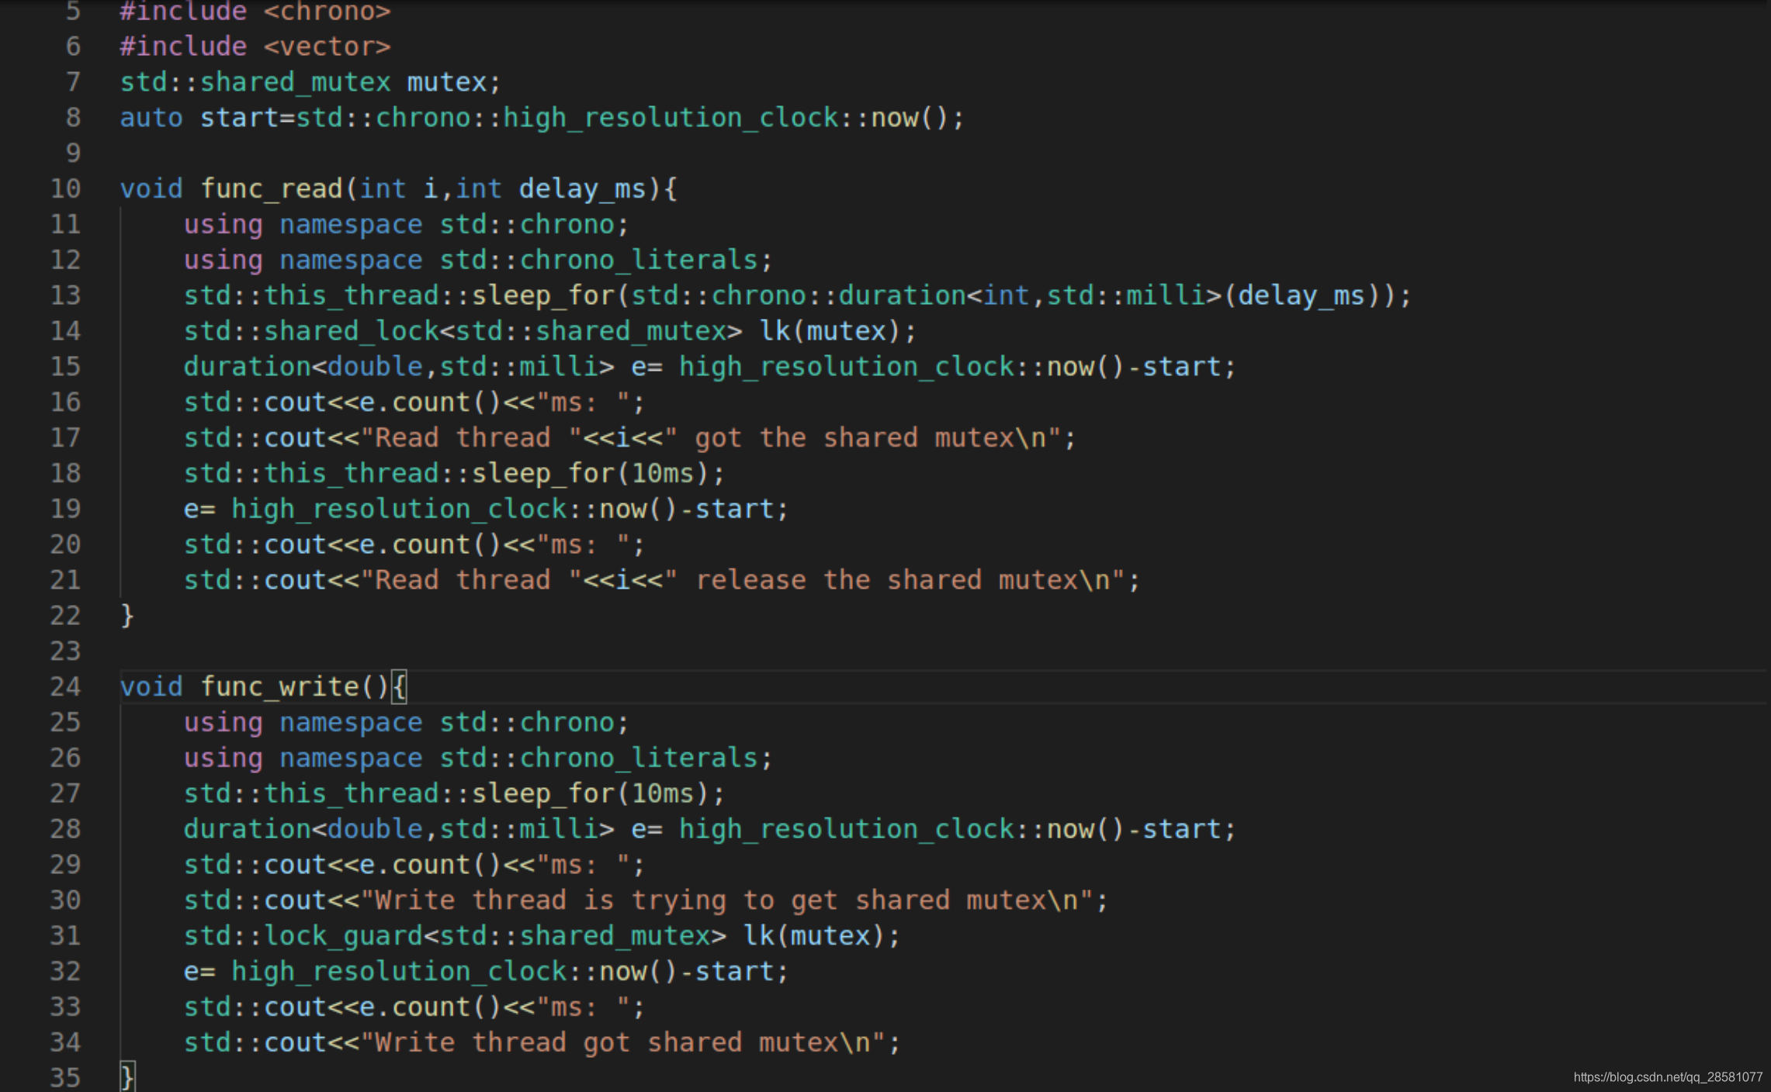Click 'duration<double,std::milli> e=' on line 15

click(x=423, y=367)
